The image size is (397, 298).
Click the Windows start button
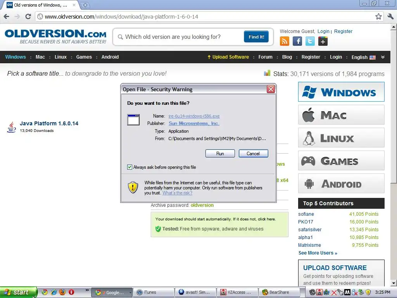tap(18, 292)
